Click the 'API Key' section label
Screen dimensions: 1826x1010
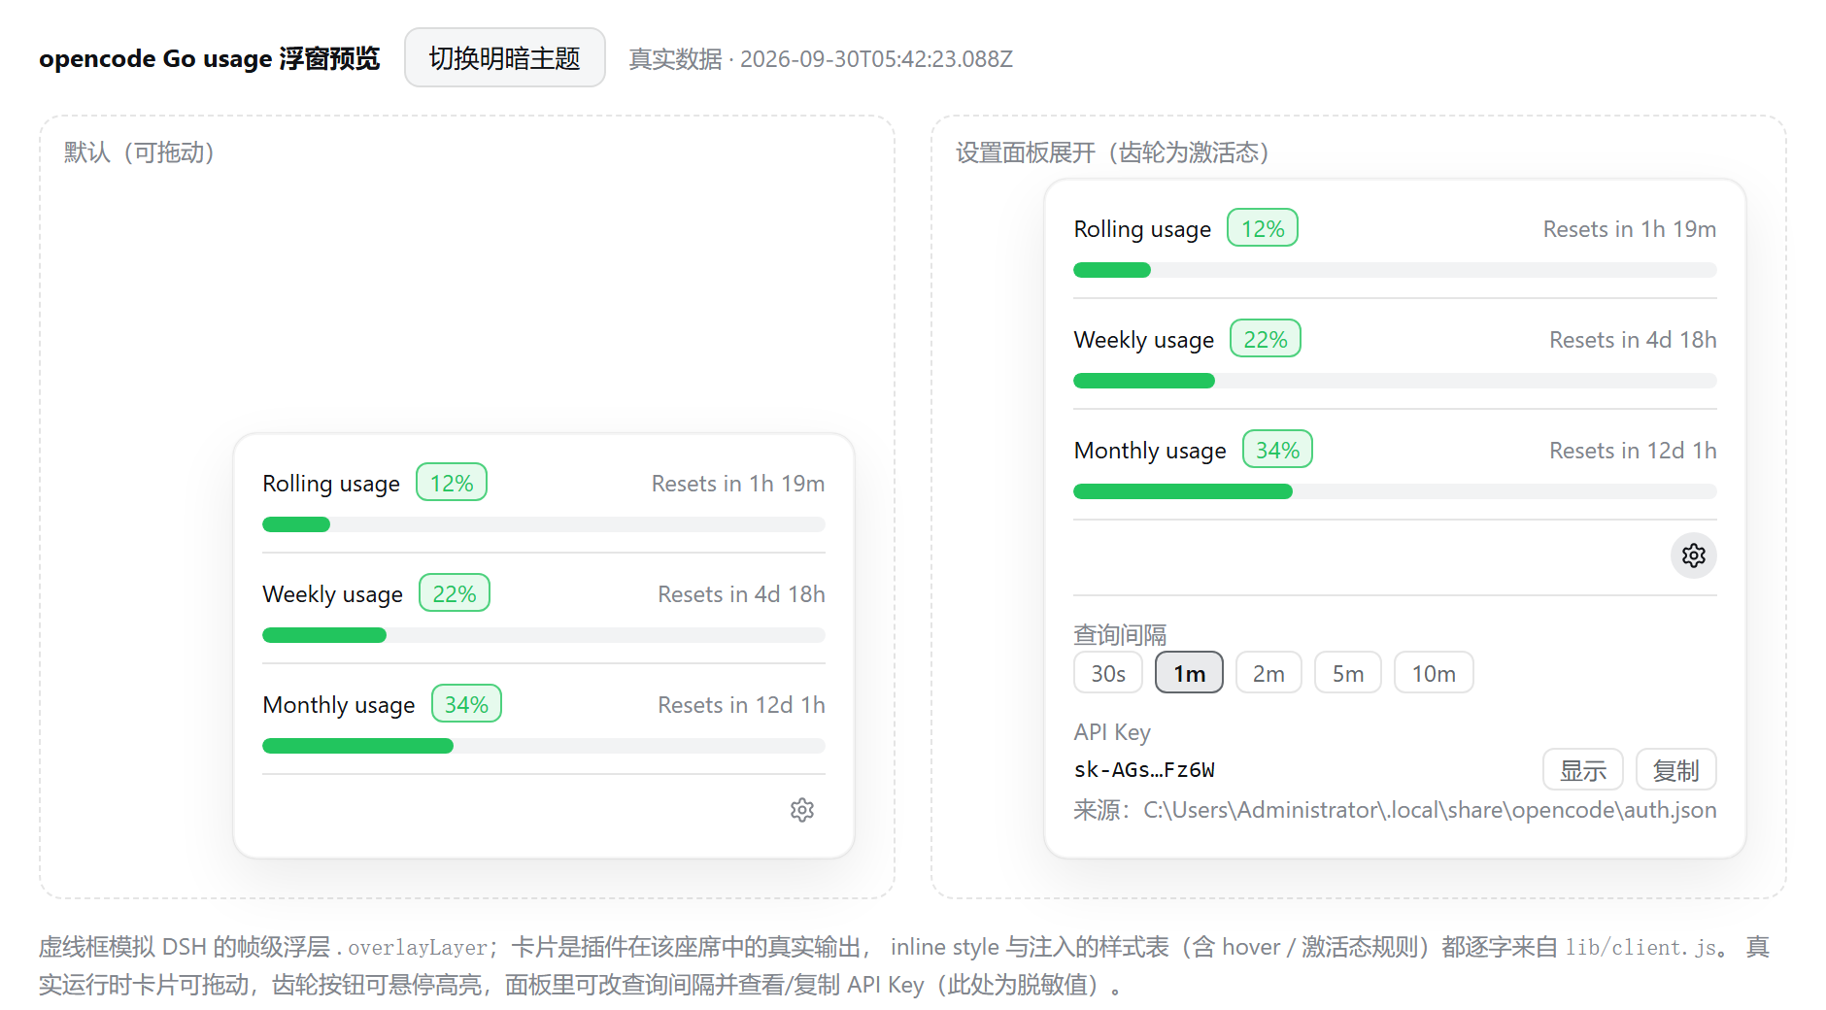pyautogui.click(x=1112, y=732)
